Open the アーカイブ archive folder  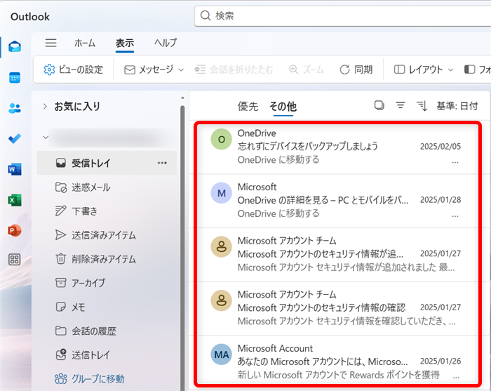[x=107, y=283]
